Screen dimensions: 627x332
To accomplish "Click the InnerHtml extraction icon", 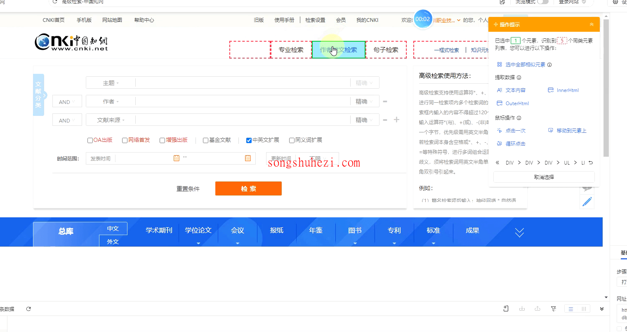I will (x=551, y=90).
